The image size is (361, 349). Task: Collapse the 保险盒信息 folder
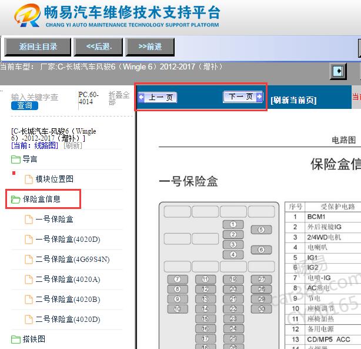(41, 199)
